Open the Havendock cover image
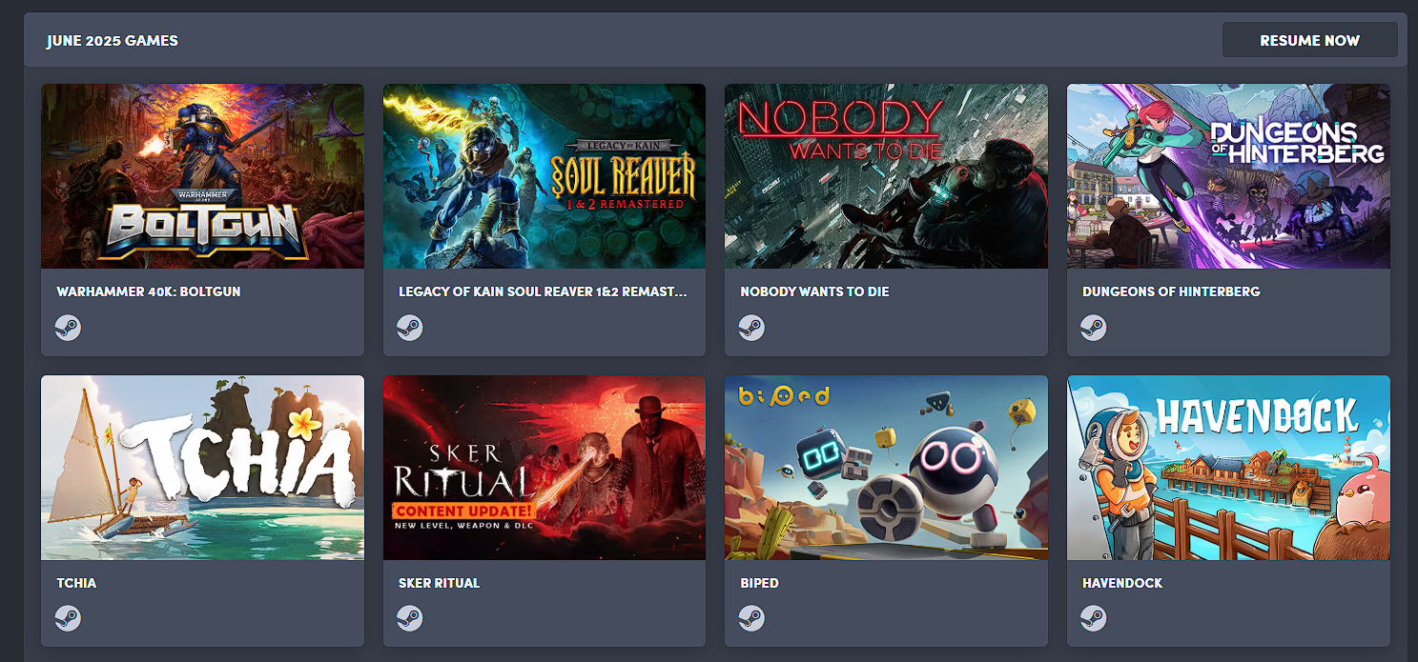 (x=1228, y=468)
